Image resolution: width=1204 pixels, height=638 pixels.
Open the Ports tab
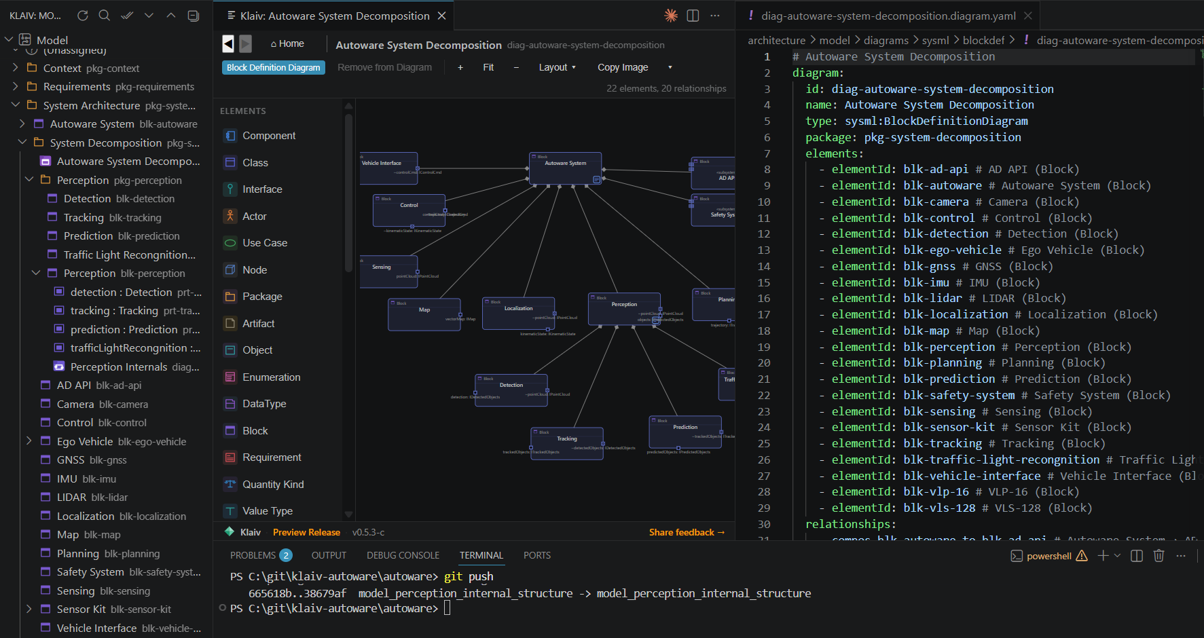[537, 555]
